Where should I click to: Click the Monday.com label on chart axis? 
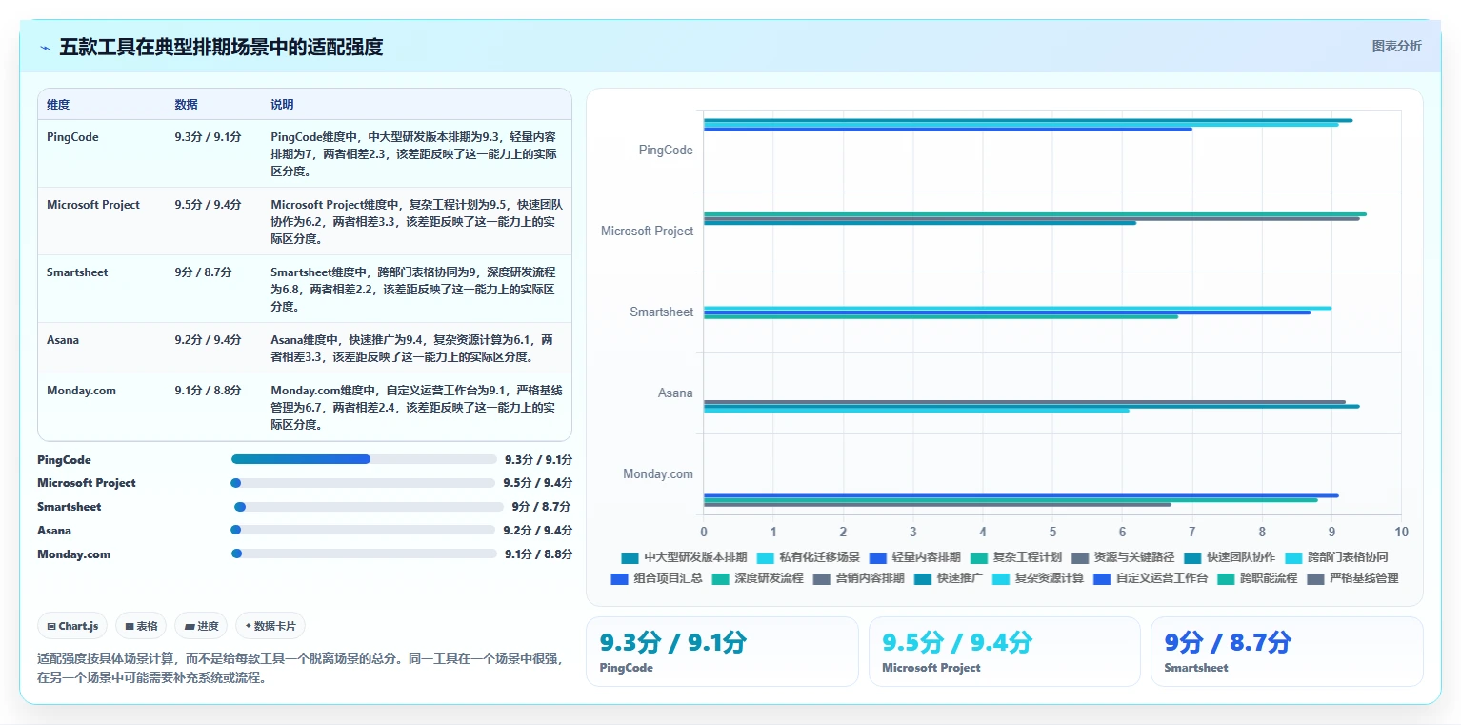(658, 474)
